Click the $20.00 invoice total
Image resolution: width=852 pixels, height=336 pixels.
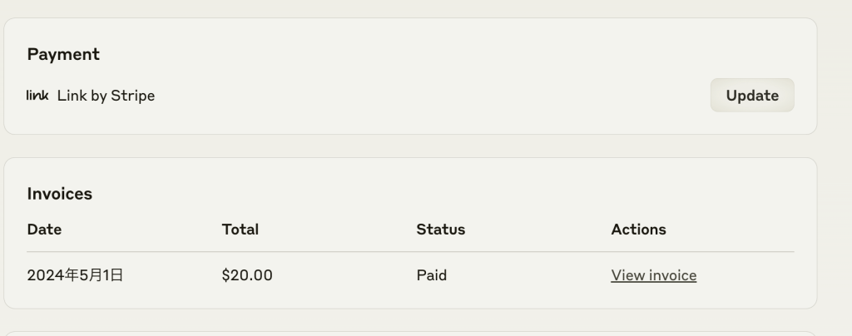[x=247, y=275]
